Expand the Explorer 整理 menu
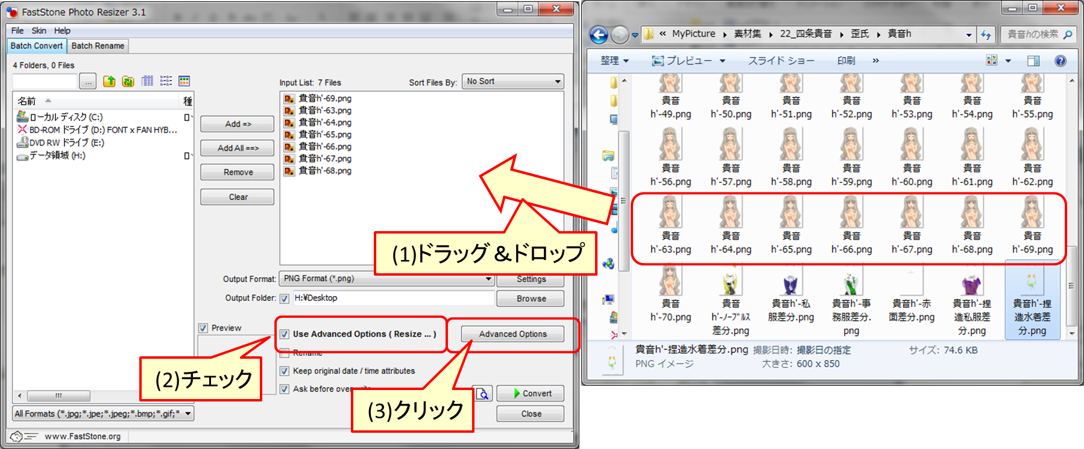Viewport: 1084px width, 449px height. point(614,60)
